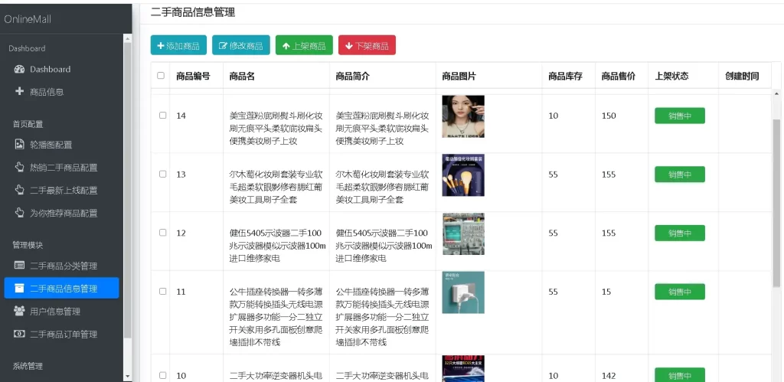Click the makeup model thumbnail of product 14

pos(463,116)
